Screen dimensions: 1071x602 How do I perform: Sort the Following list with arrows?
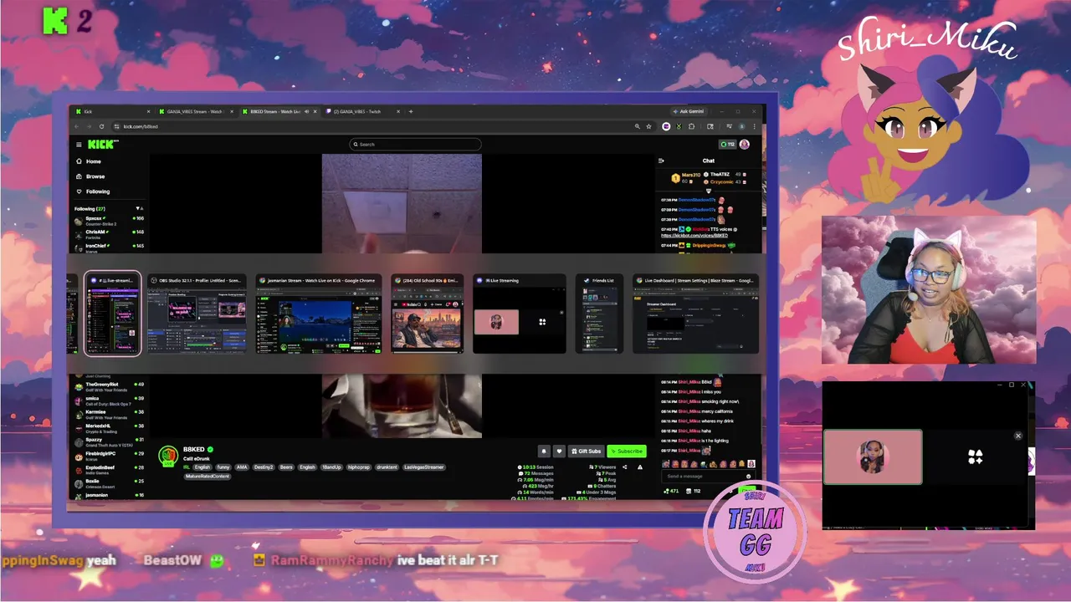(x=141, y=208)
